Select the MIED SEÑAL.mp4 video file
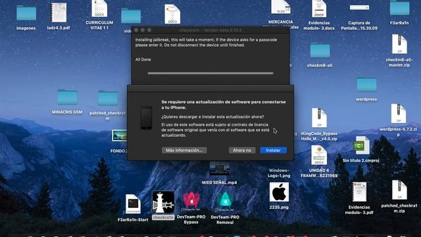This screenshot has height=237, width=421. [219, 169]
